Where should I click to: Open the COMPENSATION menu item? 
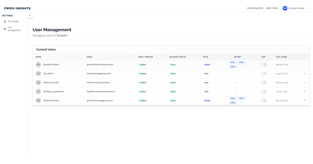(255, 8)
